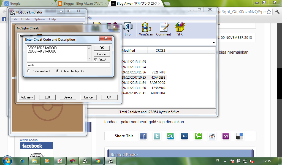This screenshot has height=165, width=282.
Task: Confirm the cheat code with OK
Action: (x=102, y=48)
